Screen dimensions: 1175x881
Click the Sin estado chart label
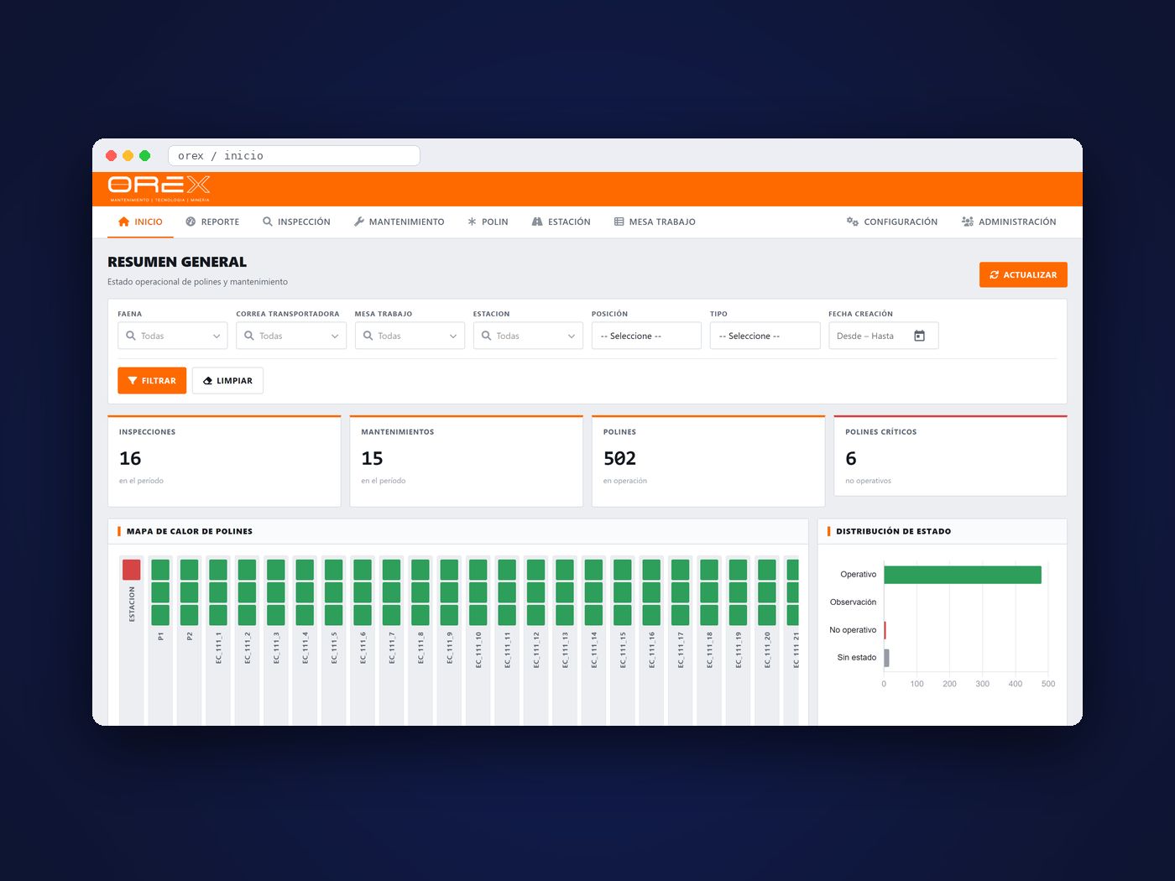point(857,658)
